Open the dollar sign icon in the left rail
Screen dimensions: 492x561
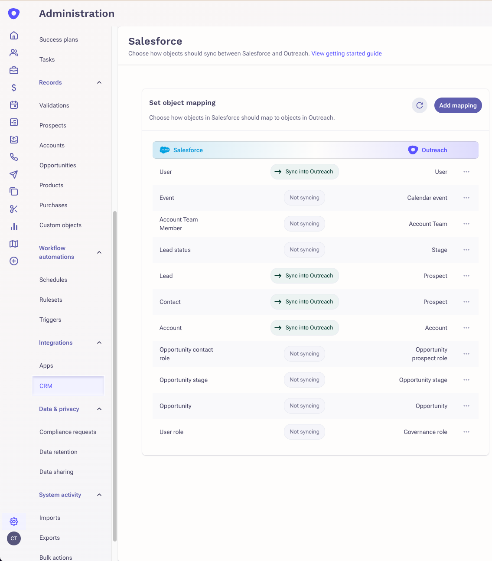14,88
